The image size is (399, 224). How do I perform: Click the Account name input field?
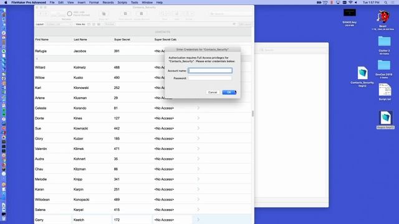click(210, 70)
